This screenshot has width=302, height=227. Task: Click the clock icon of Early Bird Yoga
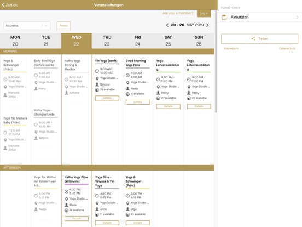click(x=36, y=75)
